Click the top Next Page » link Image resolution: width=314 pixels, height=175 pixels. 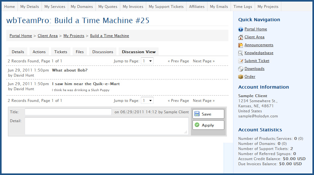click(x=204, y=61)
